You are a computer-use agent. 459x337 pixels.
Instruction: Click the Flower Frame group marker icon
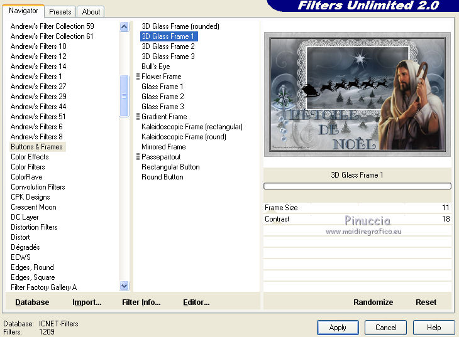[x=138, y=77]
